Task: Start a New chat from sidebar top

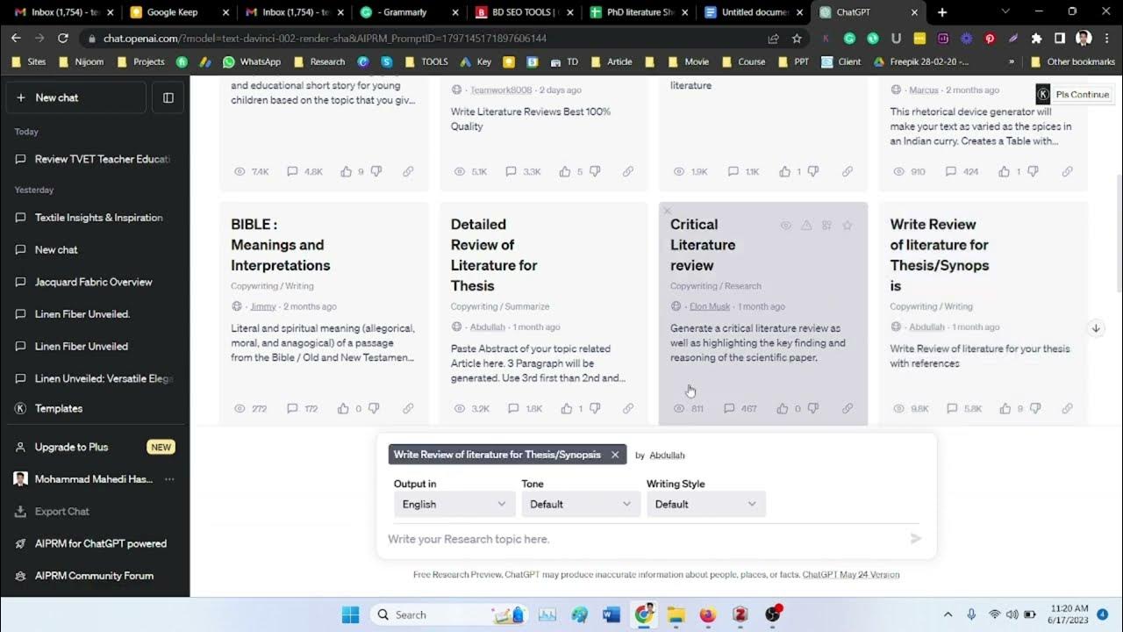Action: coord(76,97)
